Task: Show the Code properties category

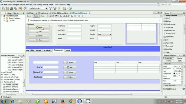Action: pos(180,61)
